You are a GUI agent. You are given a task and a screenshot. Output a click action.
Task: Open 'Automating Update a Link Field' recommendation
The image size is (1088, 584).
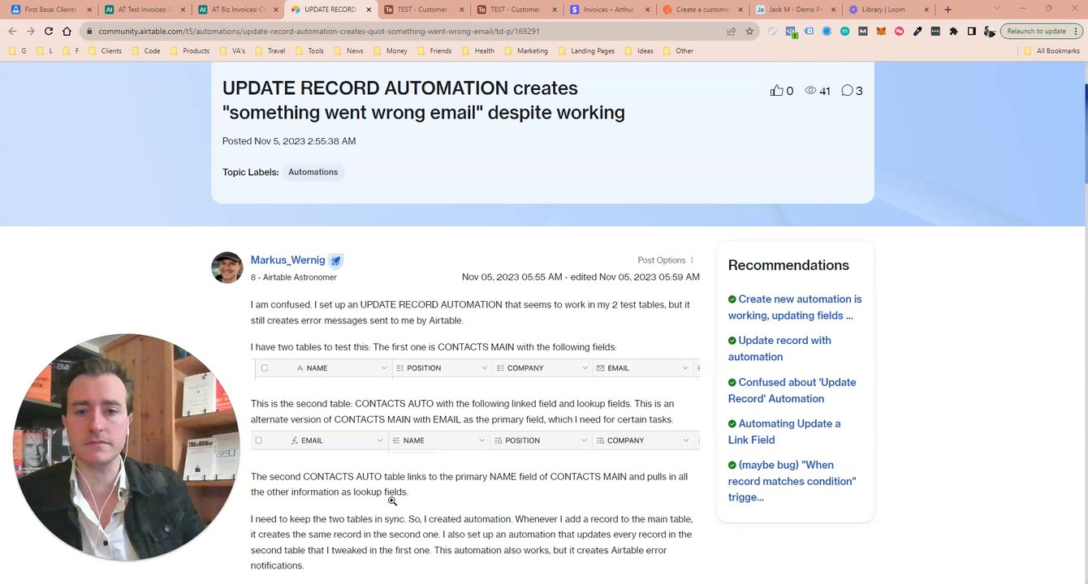[x=784, y=432]
